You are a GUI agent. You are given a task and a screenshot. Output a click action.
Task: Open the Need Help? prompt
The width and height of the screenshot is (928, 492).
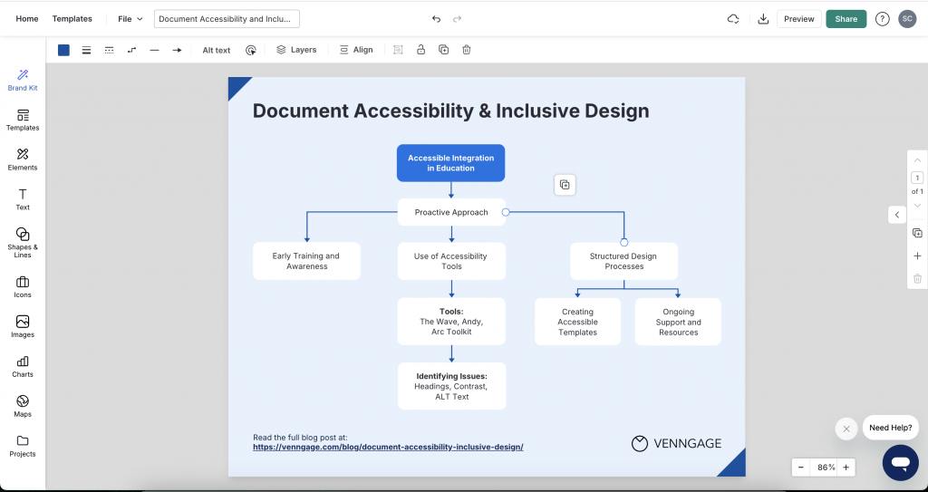(x=890, y=428)
